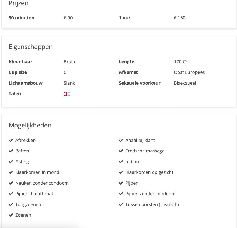Image resolution: width=237 pixels, height=228 pixels.
Task: Select the Slank Lichaamsbouw value
Action: (x=69, y=83)
